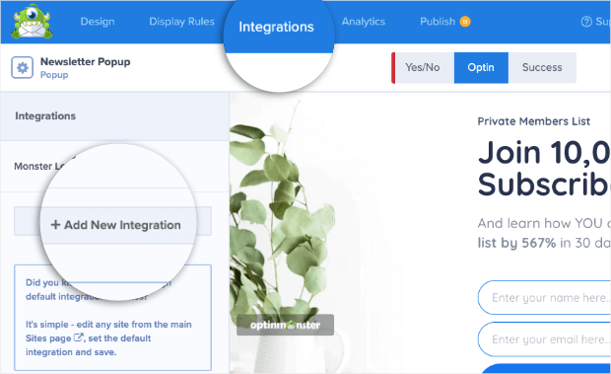
Task: Click the help question mark icon
Action: coord(586,22)
